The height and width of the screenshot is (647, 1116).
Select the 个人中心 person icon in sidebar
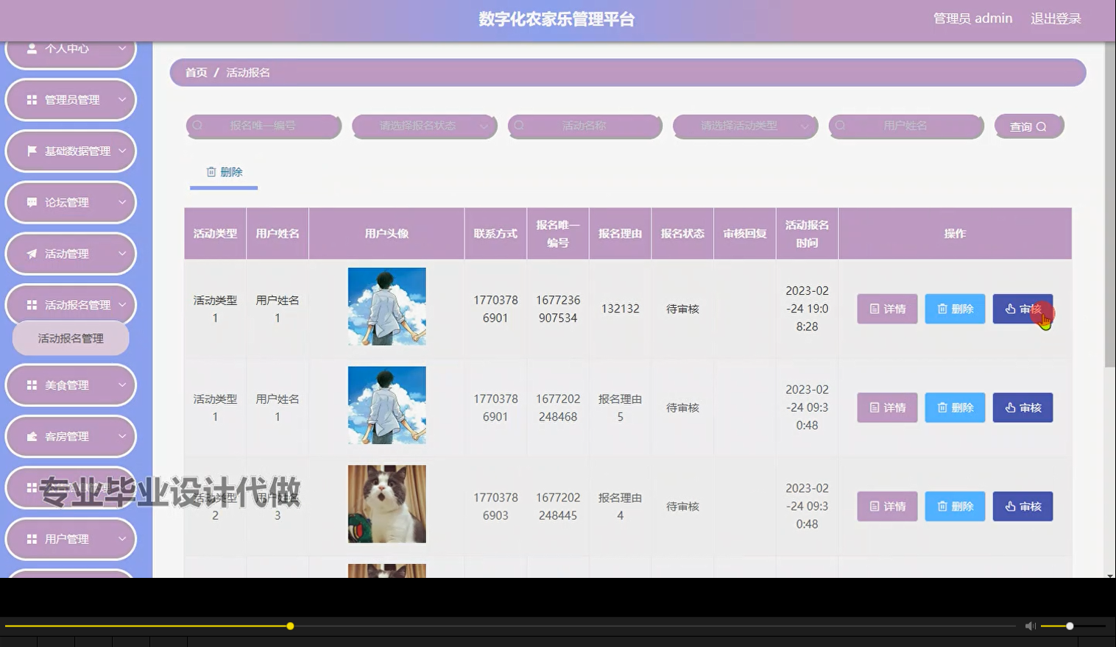point(31,49)
